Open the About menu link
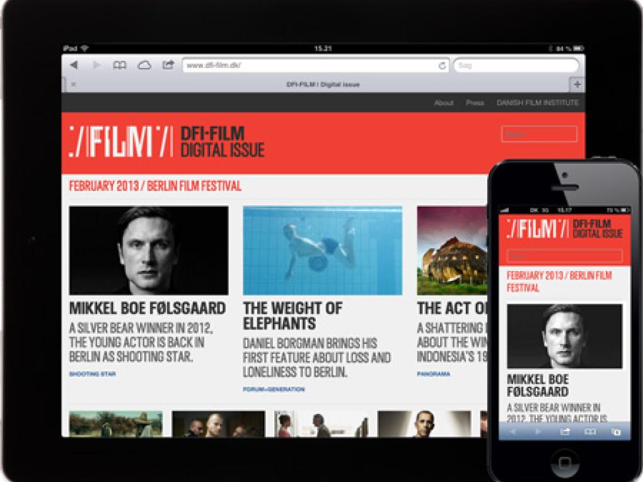Image resolution: width=643 pixels, height=482 pixels. click(x=444, y=103)
